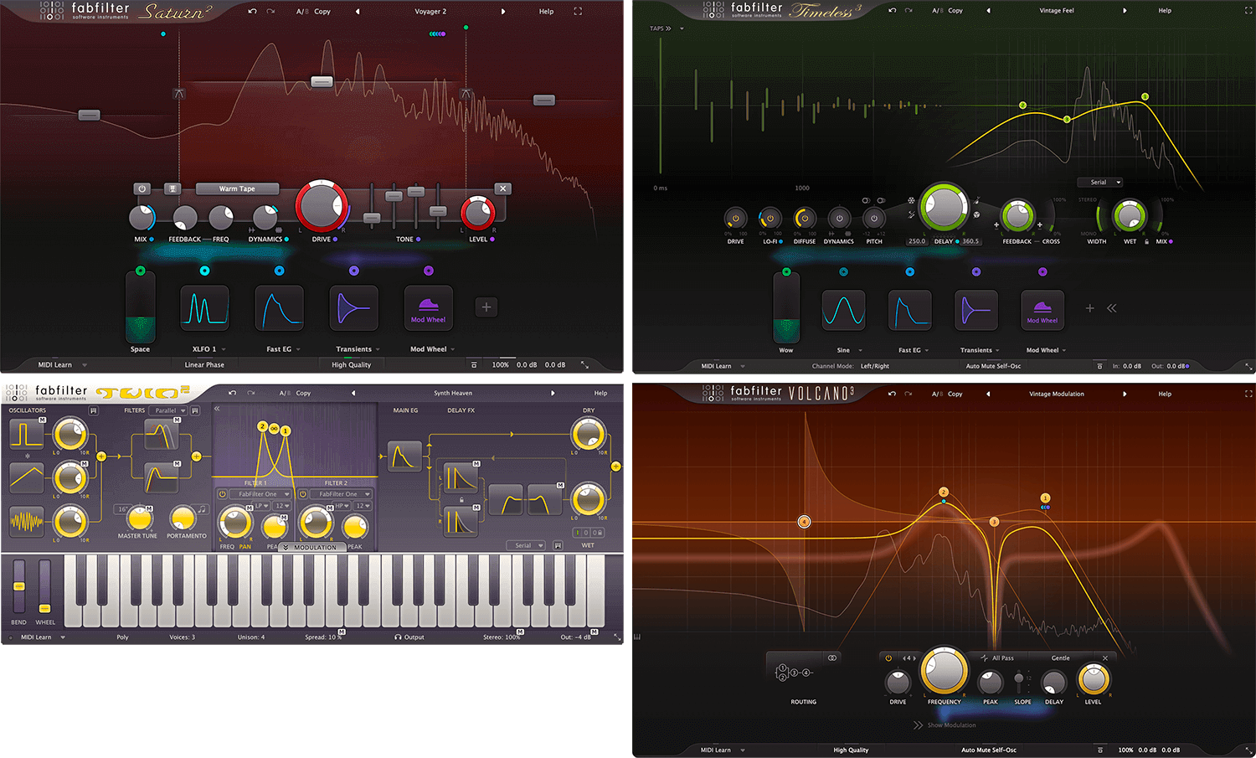This screenshot has width=1256, height=758.
Task: Toggle Linear Phase in Saturn
Action: 204,365
